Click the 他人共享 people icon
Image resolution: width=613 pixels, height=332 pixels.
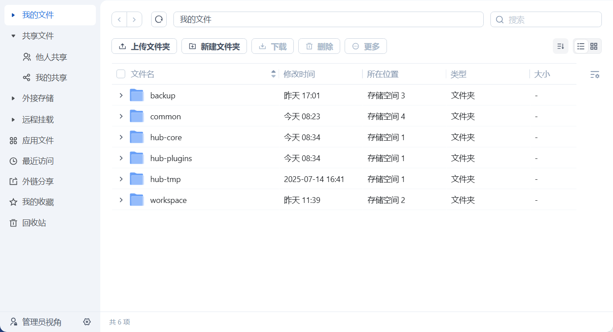point(27,57)
